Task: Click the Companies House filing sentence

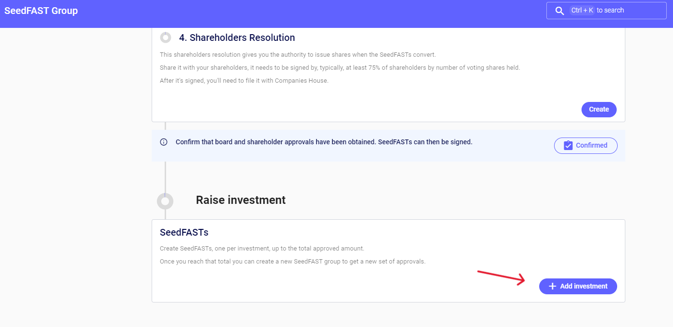Action: (x=244, y=81)
